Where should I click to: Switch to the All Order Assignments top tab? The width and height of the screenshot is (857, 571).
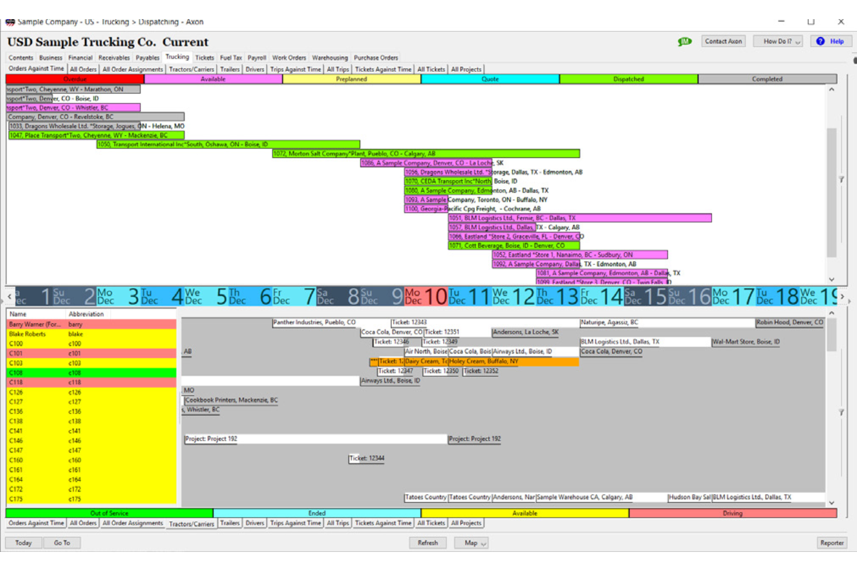133,69
